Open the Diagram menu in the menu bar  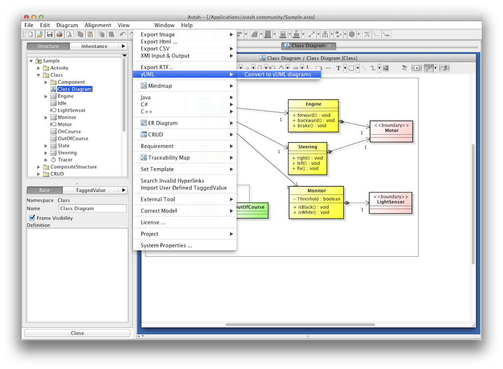click(x=67, y=25)
